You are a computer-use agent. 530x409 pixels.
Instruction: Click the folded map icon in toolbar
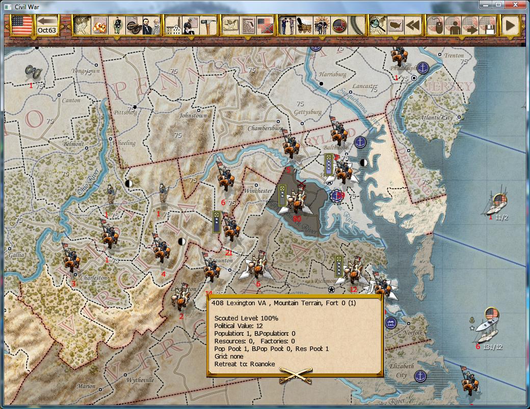coord(230,25)
